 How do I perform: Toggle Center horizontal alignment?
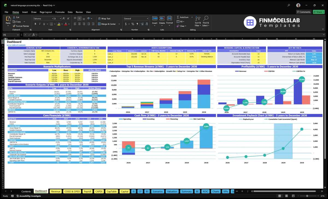[80, 24]
